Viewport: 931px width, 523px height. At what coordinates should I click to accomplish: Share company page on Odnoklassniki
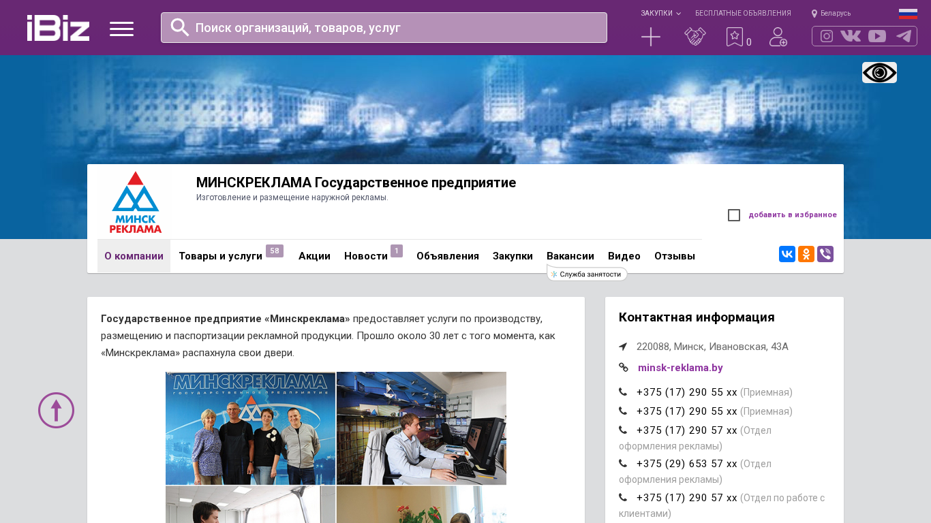(x=806, y=254)
